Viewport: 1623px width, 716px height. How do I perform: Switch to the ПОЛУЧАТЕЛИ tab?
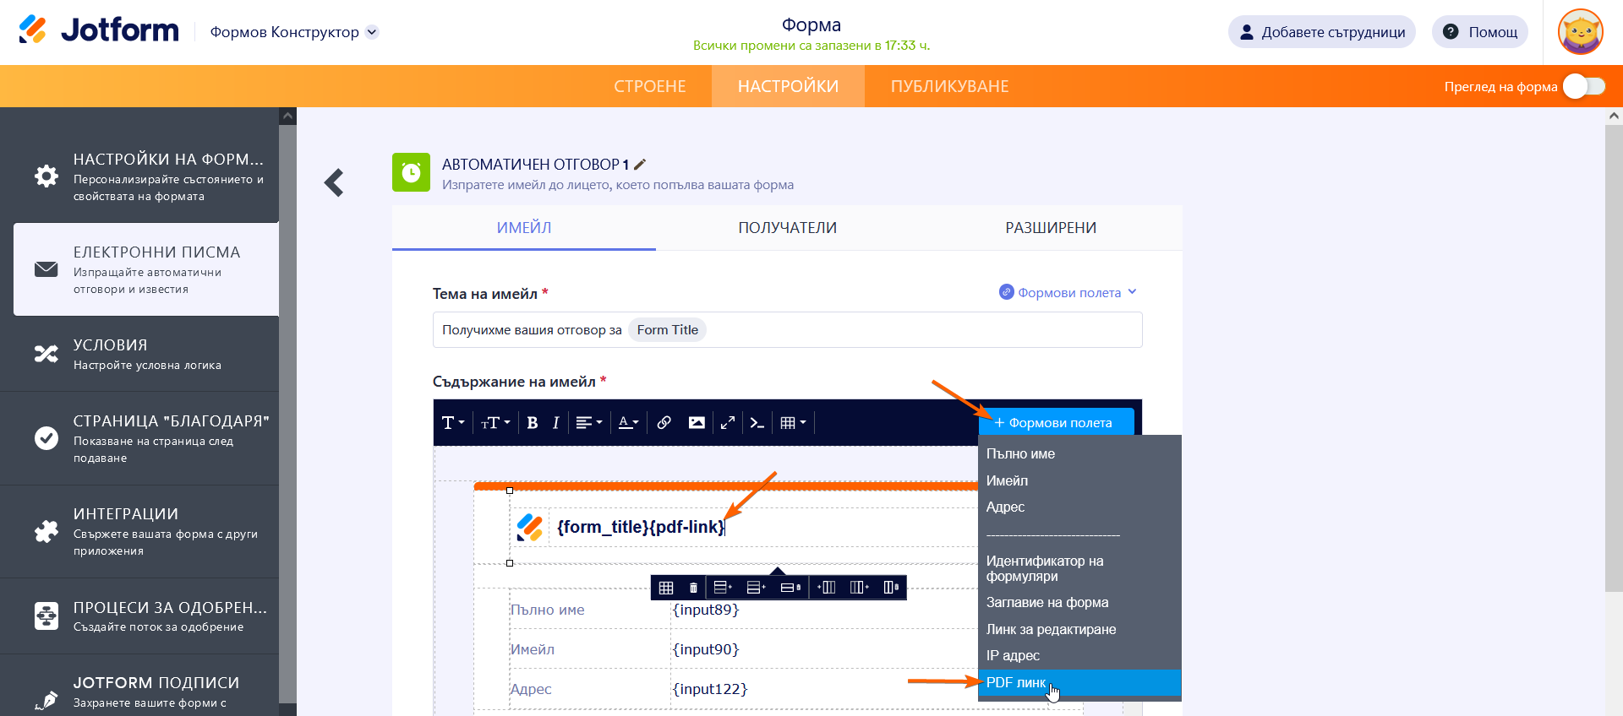[x=787, y=228]
